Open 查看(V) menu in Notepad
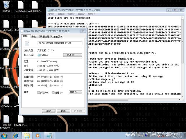Screen dimensions: 186x139 tap(81, 14)
